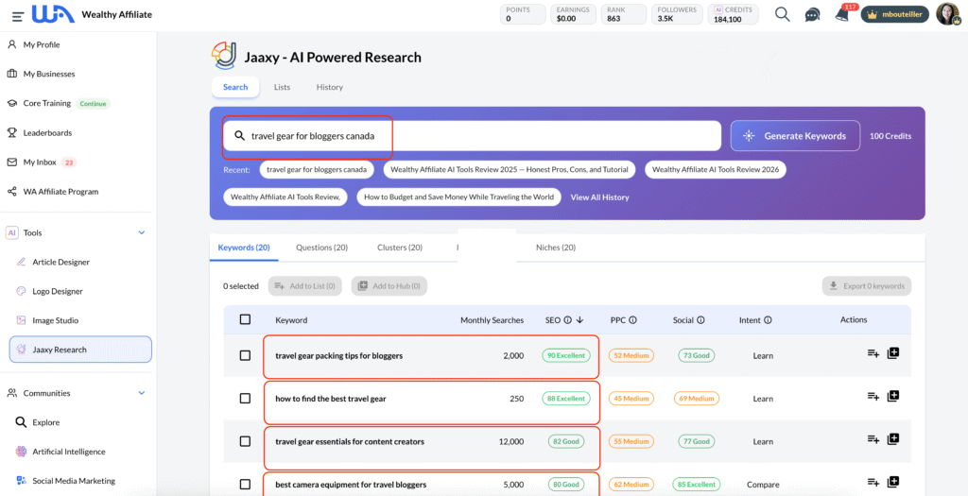Switch to the Lists tab
The height and width of the screenshot is (496, 968).
(282, 87)
